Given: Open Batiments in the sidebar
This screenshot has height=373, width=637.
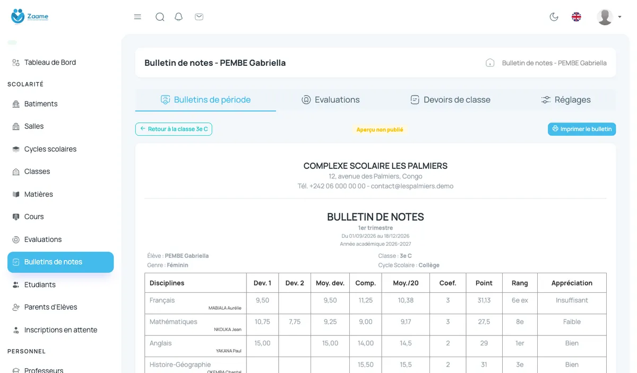Looking at the screenshot, I should tap(61, 104).
